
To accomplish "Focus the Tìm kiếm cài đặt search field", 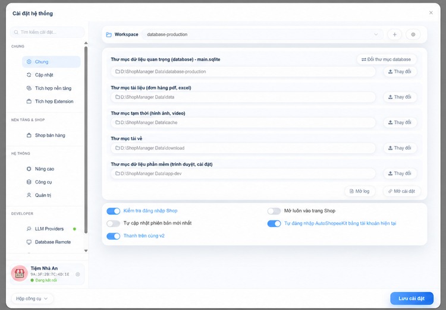I will click(x=47, y=32).
